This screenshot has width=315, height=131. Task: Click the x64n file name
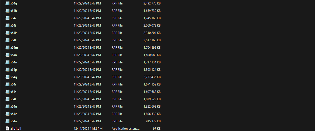pyautogui.click(x=14, y=55)
